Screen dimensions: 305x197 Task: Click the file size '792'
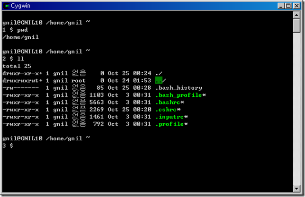[x=99, y=124]
